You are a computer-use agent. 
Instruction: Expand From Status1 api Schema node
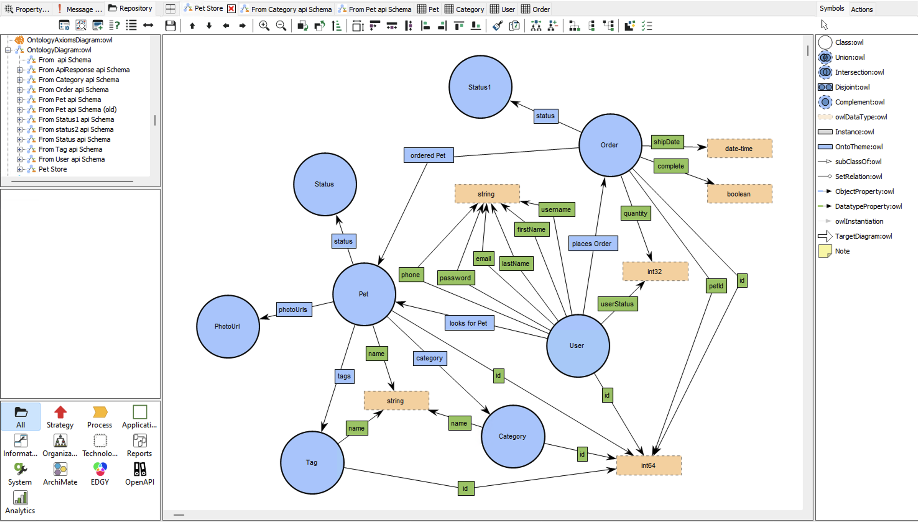[20, 119]
